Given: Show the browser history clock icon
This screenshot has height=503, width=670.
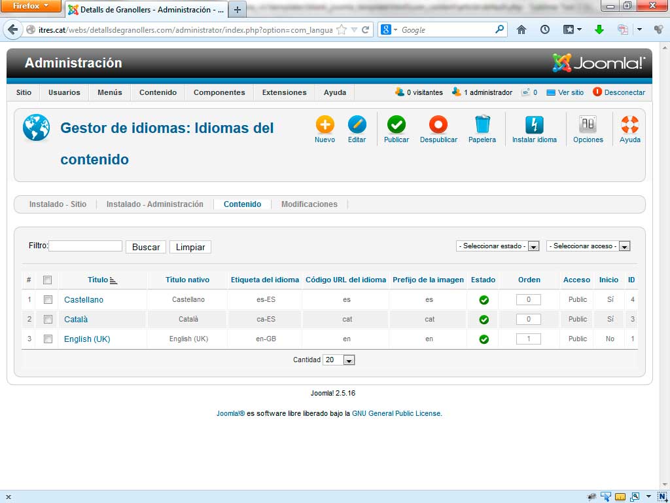Looking at the screenshot, I should (x=545, y=29).
